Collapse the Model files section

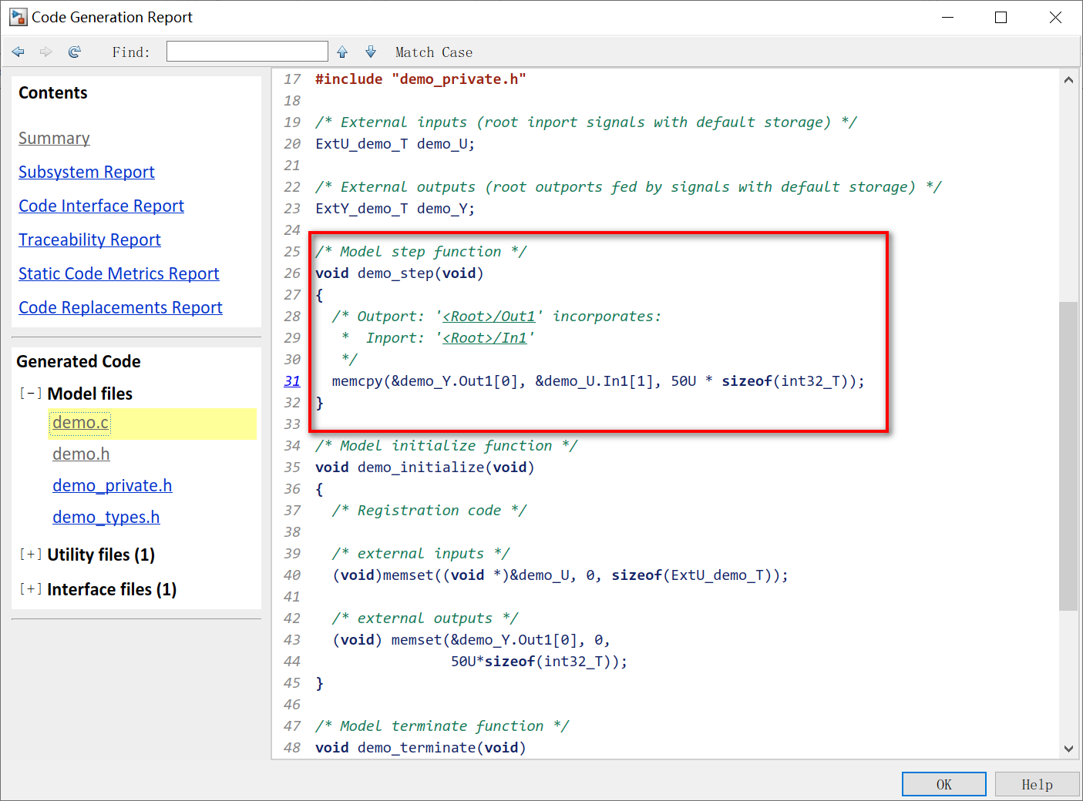(31, 394)
